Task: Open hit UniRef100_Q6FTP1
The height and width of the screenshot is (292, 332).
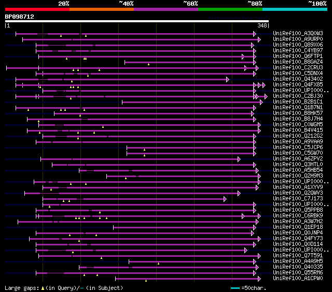Action: (x=298, y=56)
